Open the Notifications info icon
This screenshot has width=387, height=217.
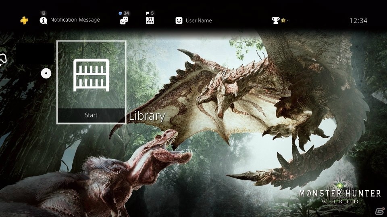pyautogui.click(x=44, y=20)
